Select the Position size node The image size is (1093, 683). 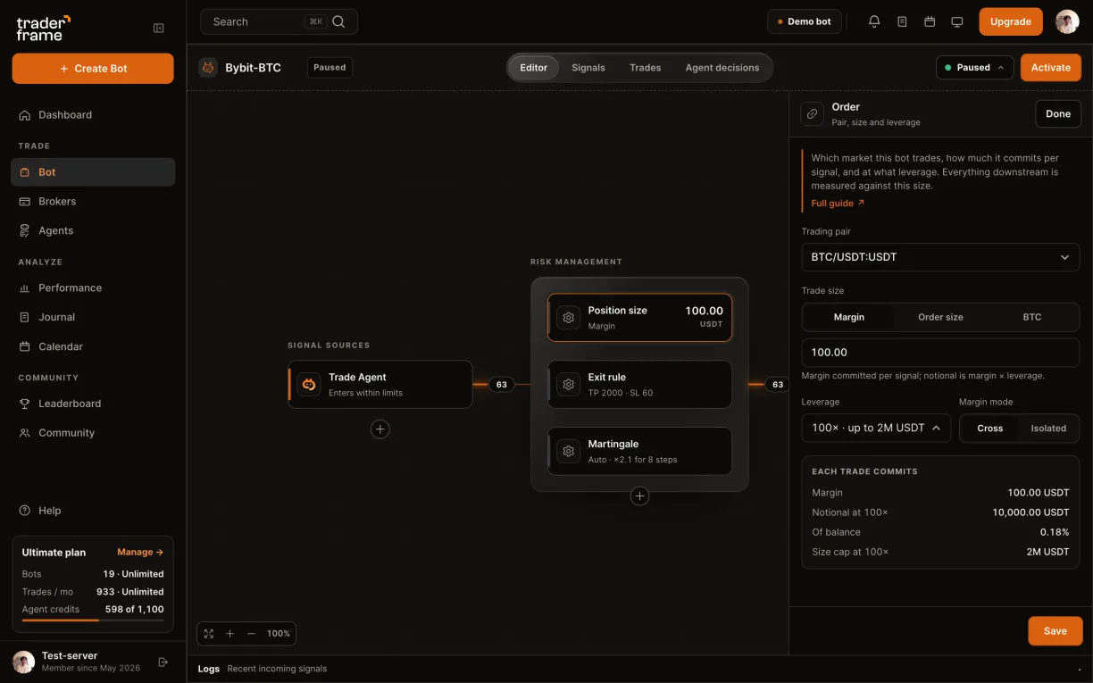click(x=639, y=317)
